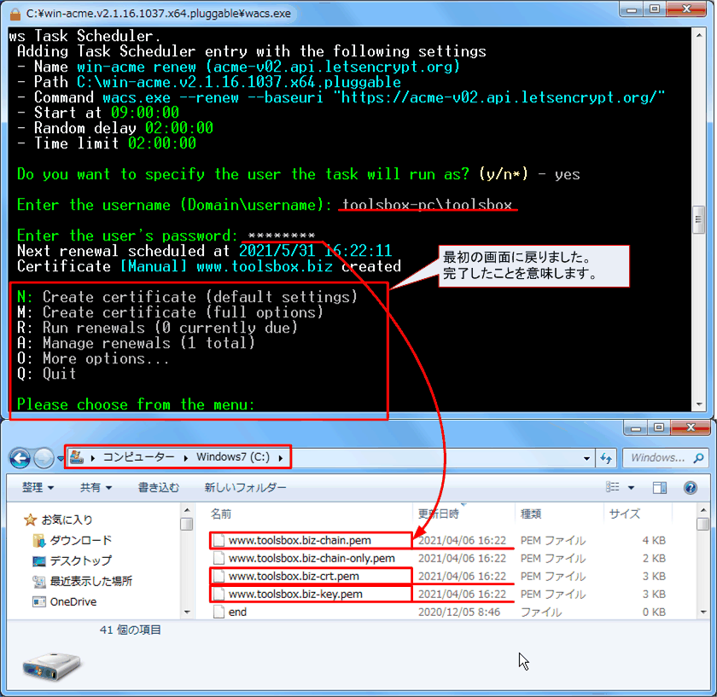Open the address bar history dropdown
717x697 pixels.
pyautogui.click(x=586, y=458)
